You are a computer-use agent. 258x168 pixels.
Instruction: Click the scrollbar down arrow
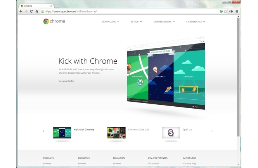coord(238,165)
